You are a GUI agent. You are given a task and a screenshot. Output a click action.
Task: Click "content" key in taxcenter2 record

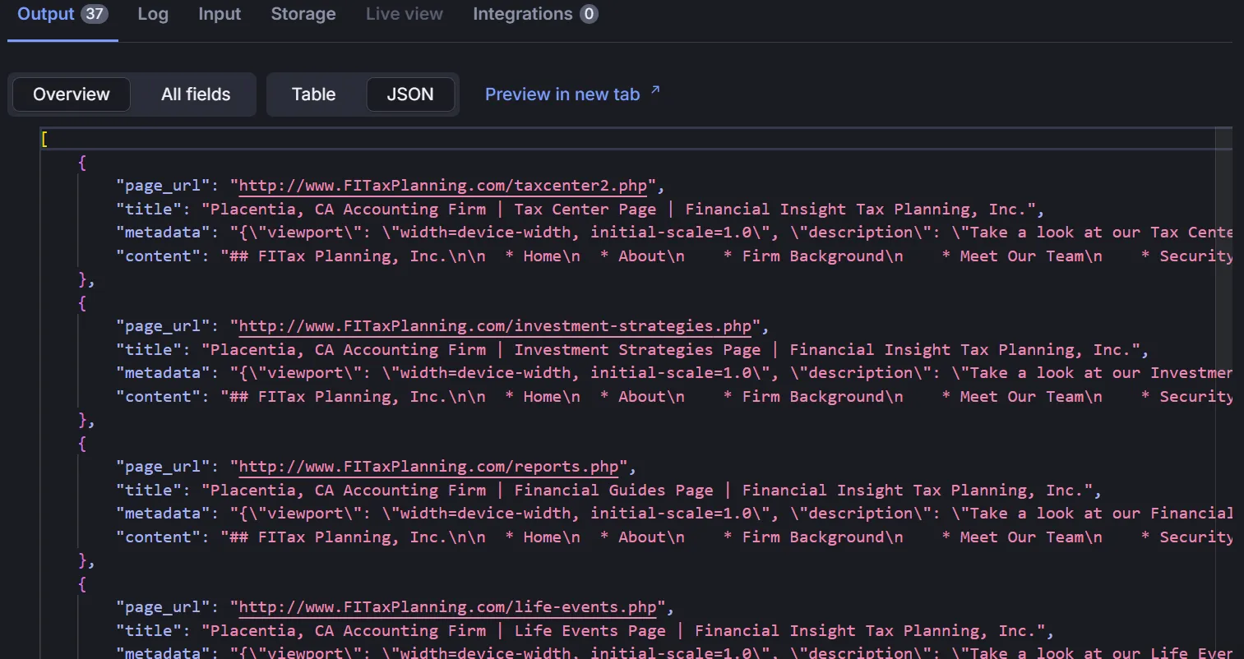click(x=158, y=256)
